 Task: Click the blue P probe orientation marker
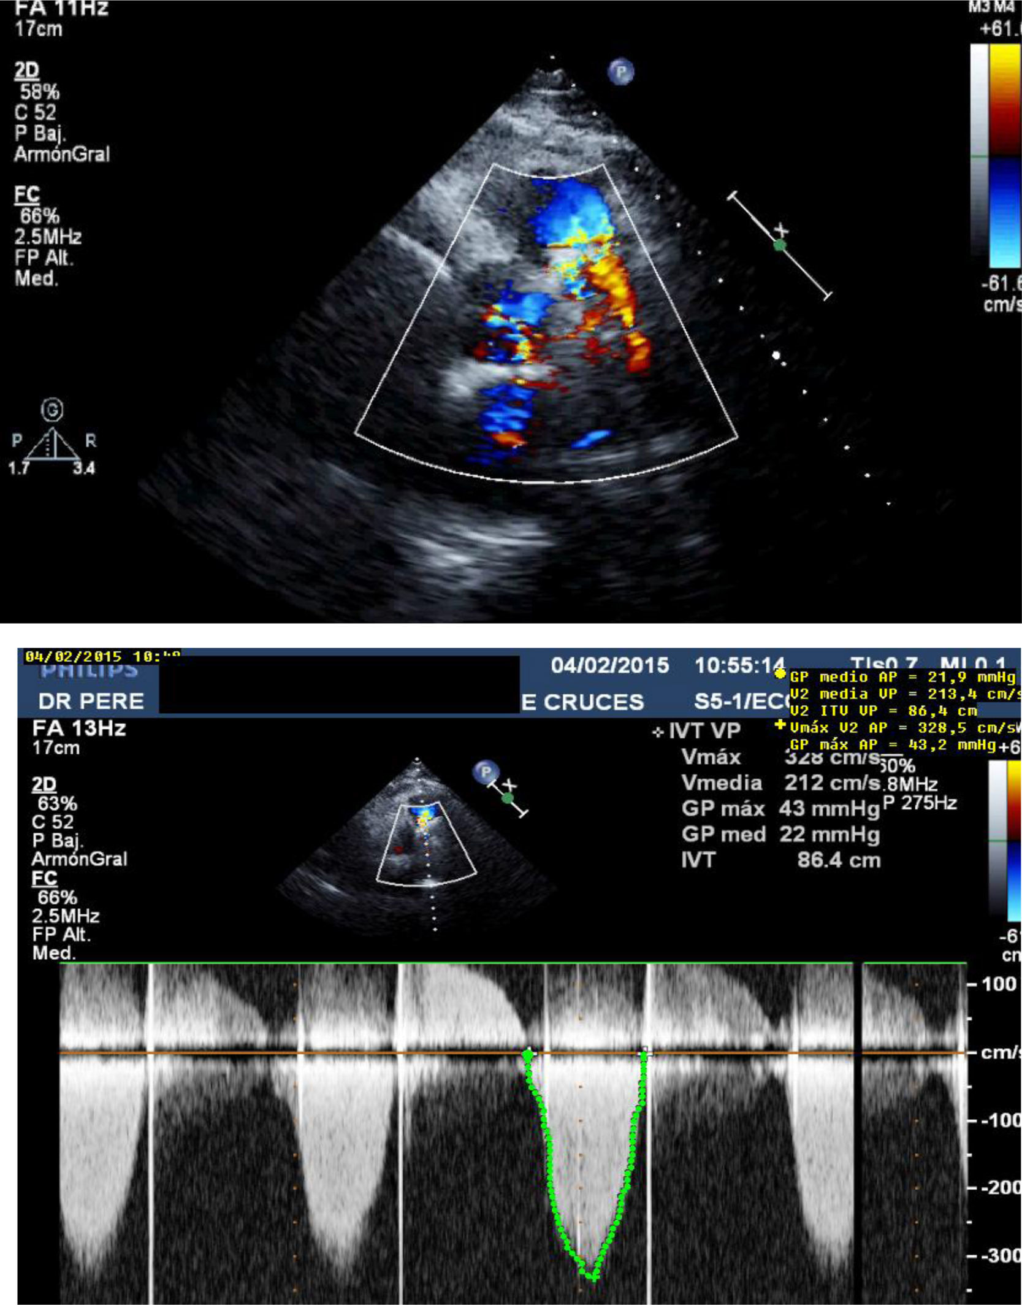(620, 72)
